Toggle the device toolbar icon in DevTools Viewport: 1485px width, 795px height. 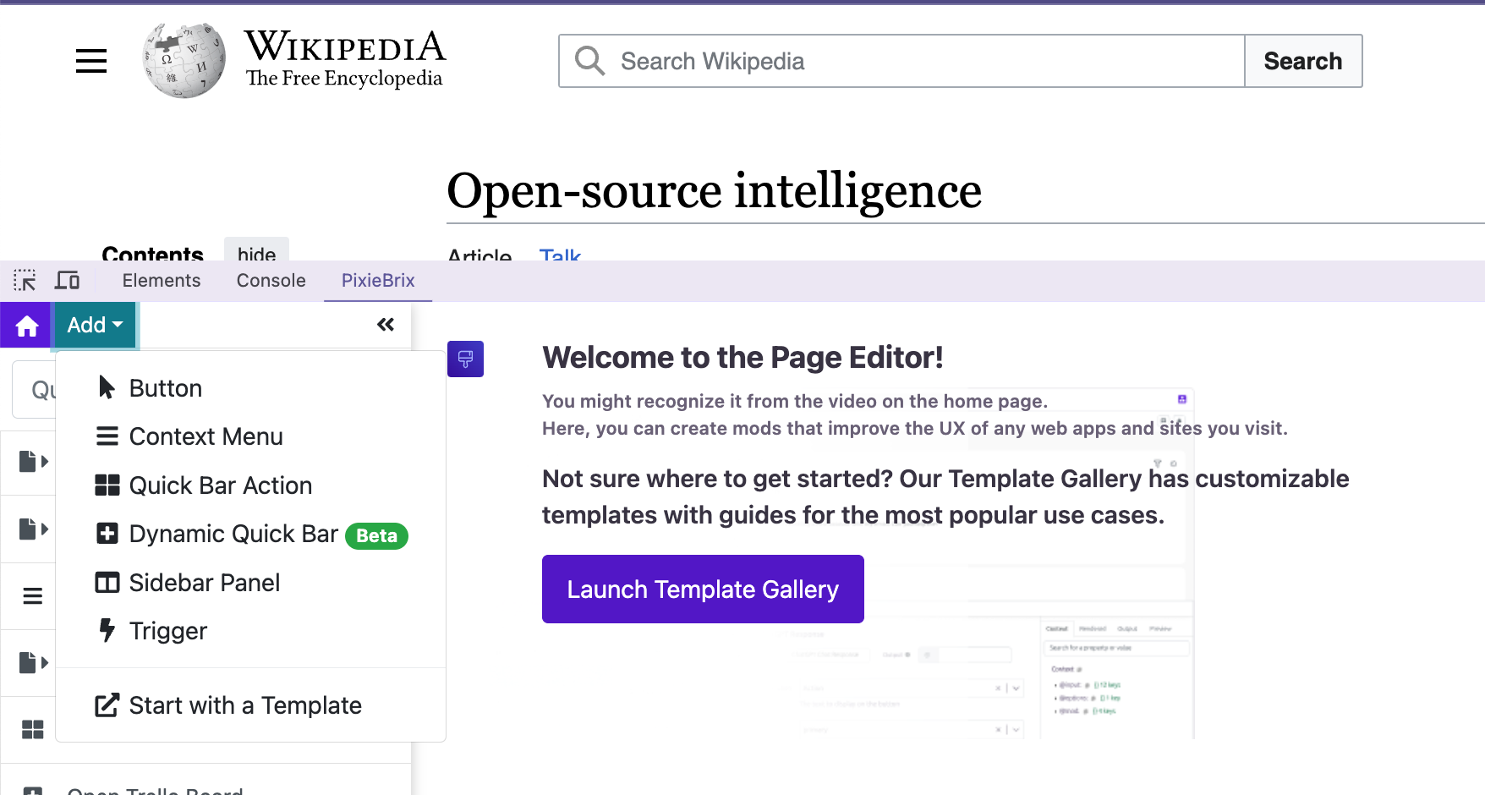(x=67, y=280)
